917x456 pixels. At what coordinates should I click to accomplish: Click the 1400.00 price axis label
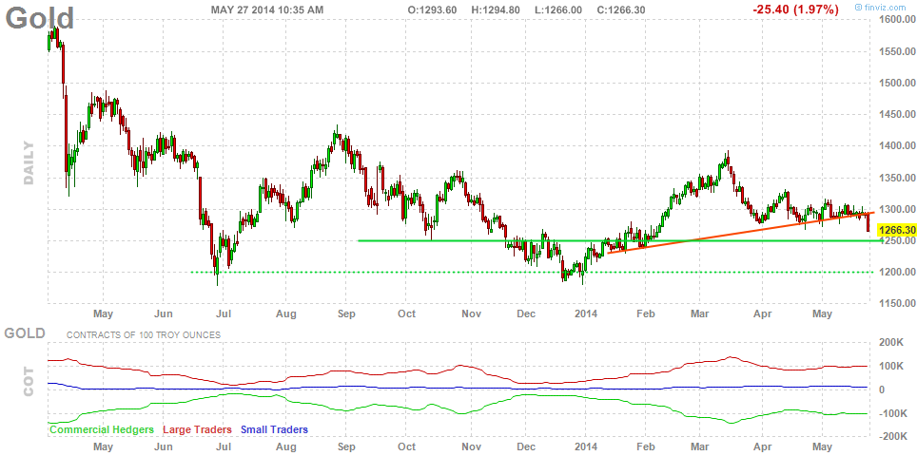(897, 145)
